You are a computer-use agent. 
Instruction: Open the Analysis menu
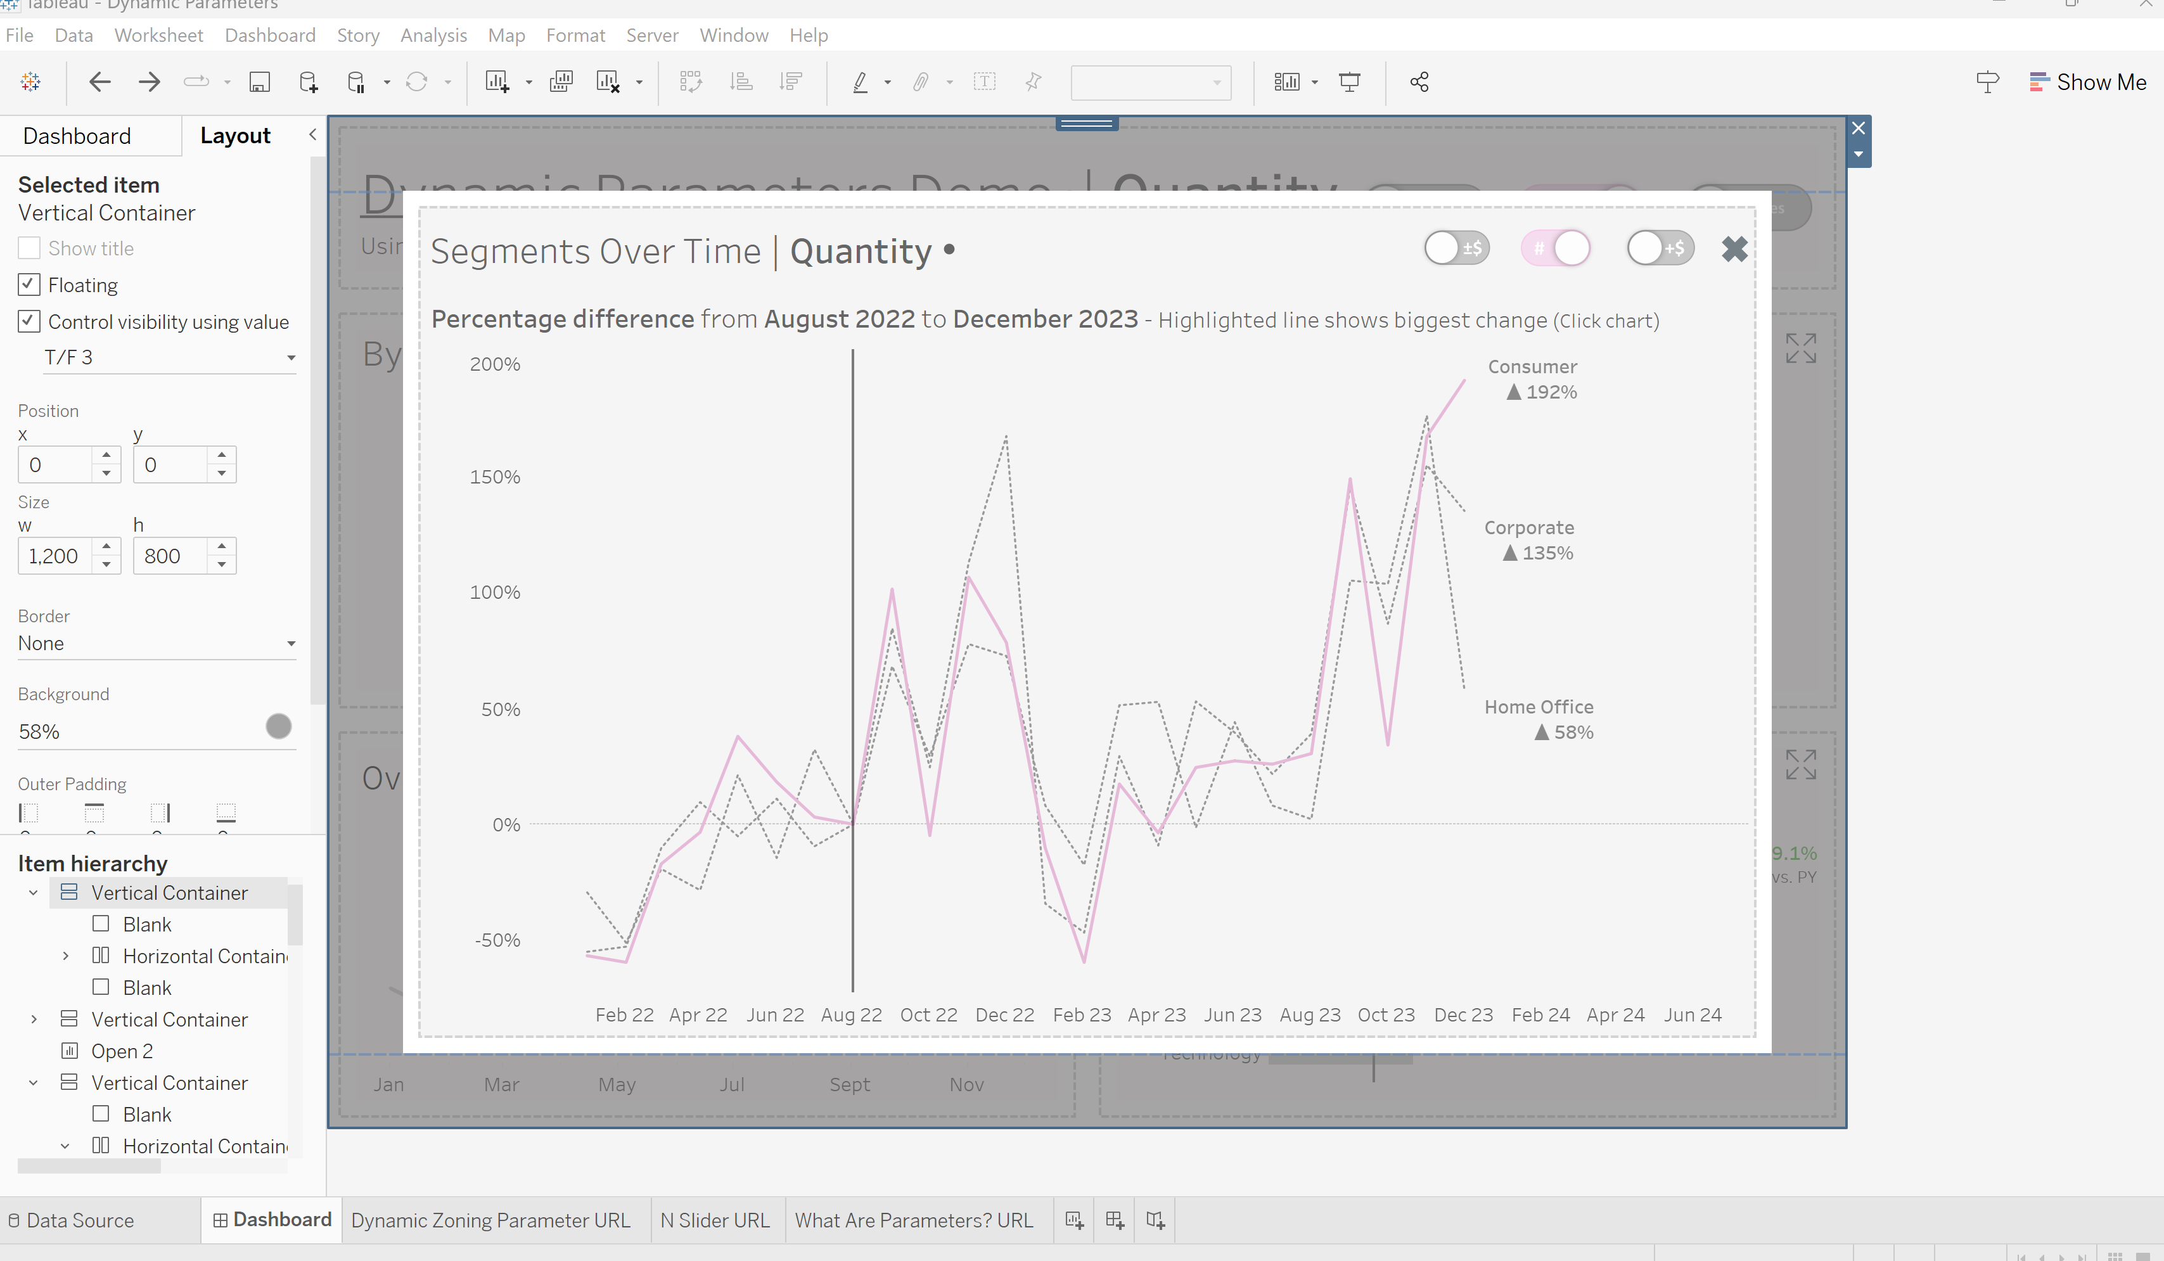click(433, 35)
